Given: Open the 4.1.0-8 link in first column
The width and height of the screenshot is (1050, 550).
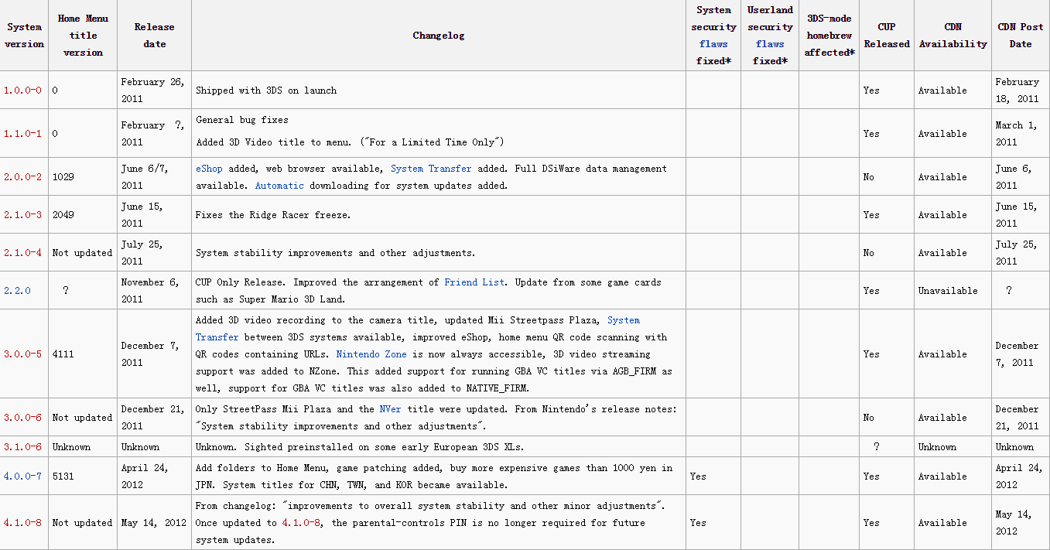Looking at the screenshot, I should [23, 523].
